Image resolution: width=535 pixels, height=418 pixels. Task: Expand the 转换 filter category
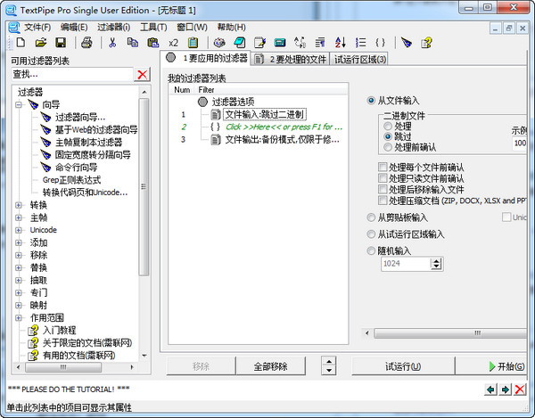click(19, 205)
